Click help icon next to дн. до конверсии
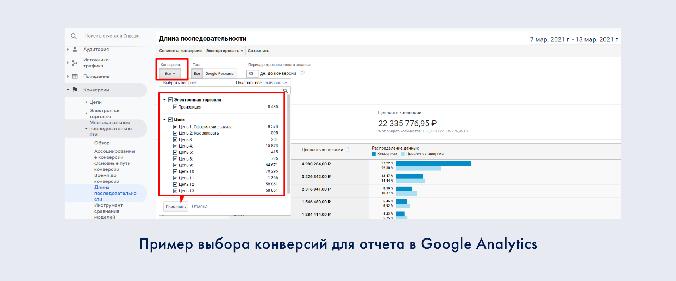The image size is (676, 281). (302, 73)
